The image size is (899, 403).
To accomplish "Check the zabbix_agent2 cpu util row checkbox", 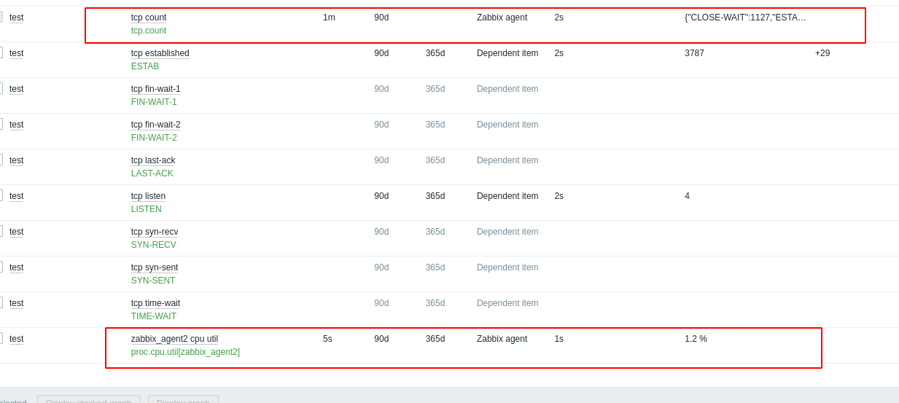I will point(0,338).
